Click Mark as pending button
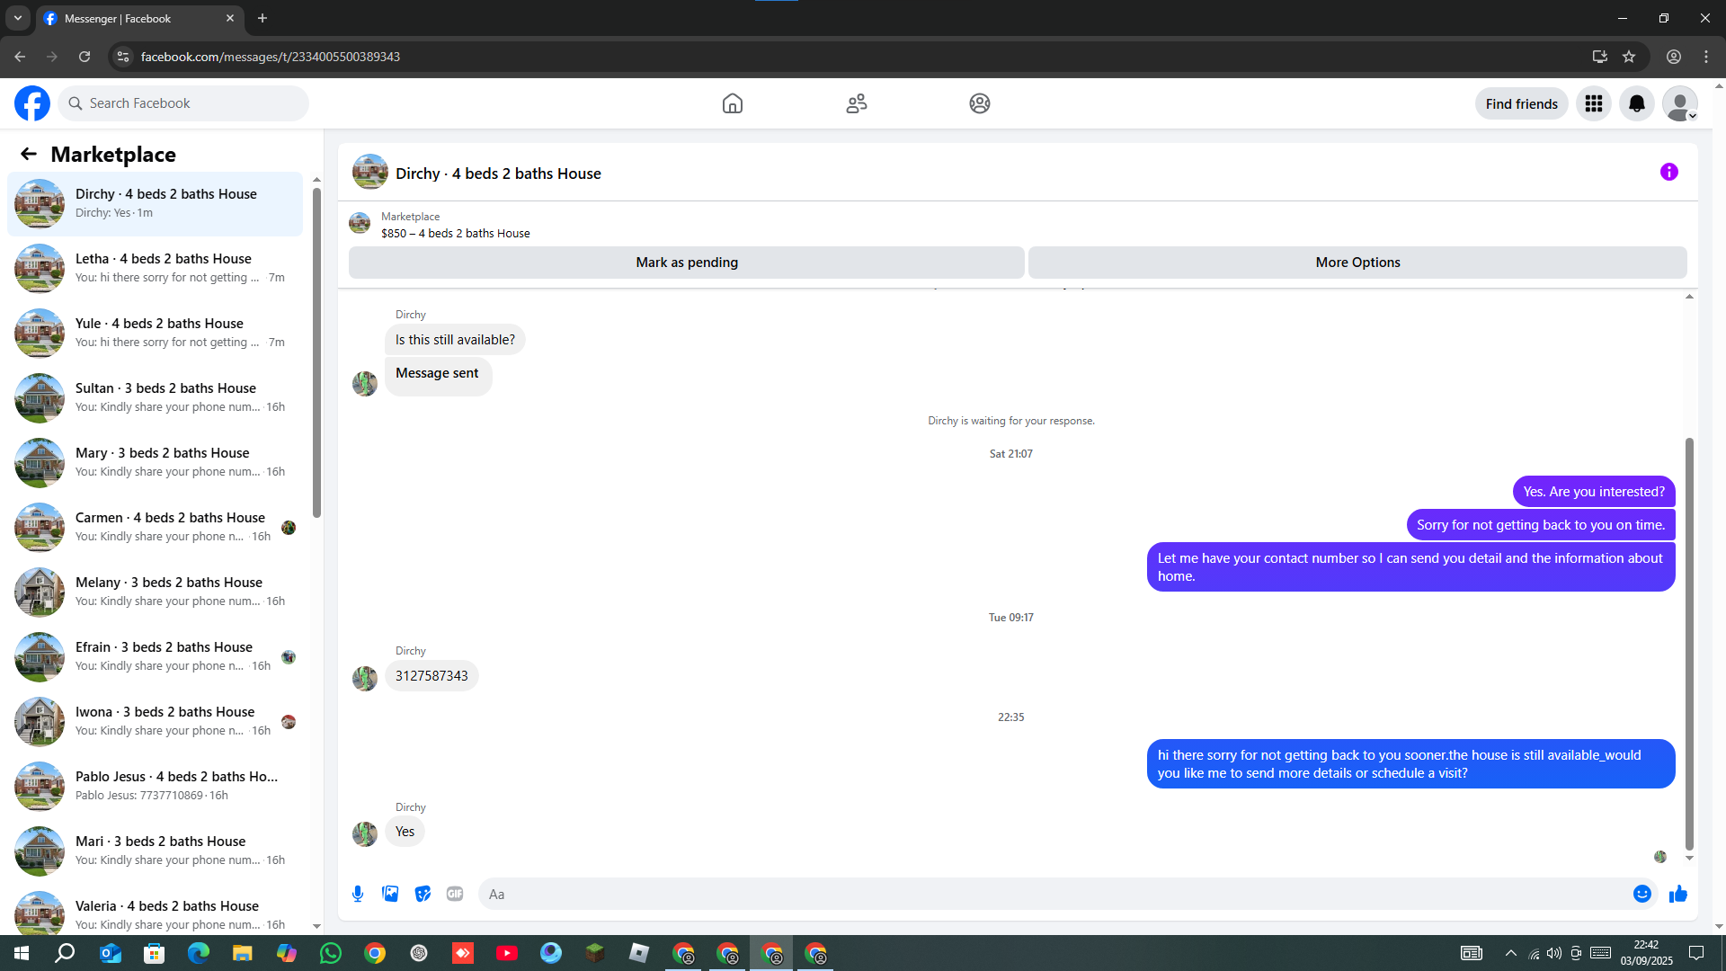This screenshot has height=971, width=1726. tap(687, 263)
